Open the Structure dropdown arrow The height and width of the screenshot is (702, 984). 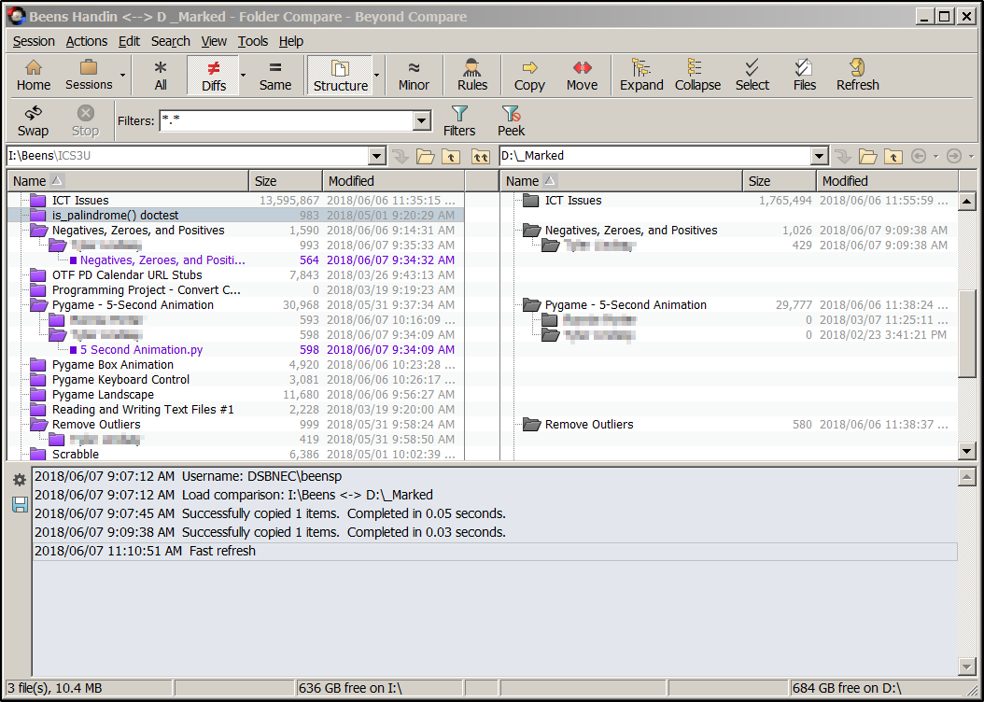(376, 76)
